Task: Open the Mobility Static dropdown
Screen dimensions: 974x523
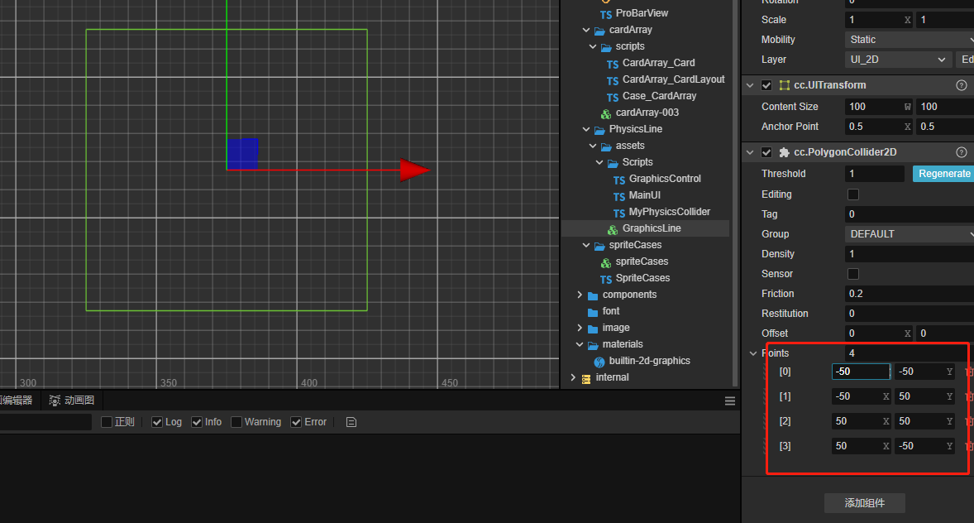Action: pos(910,40)
